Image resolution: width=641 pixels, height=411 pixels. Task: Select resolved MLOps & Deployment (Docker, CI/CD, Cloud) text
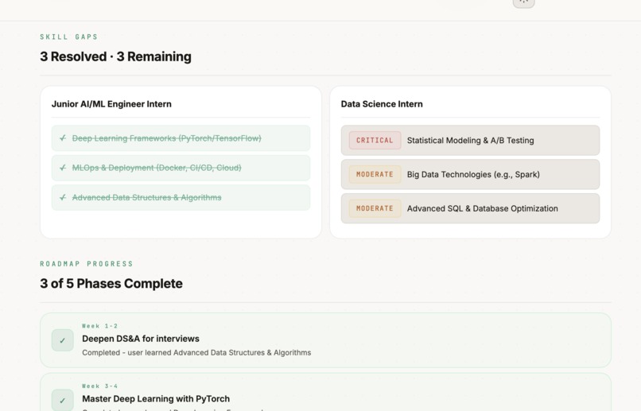tap(157, 168)
